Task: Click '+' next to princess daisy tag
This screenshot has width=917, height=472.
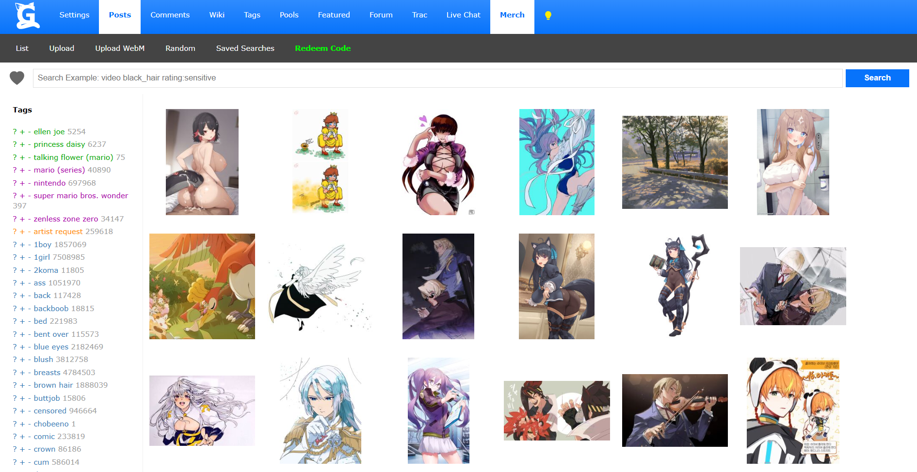Action: tap(22, 144)
